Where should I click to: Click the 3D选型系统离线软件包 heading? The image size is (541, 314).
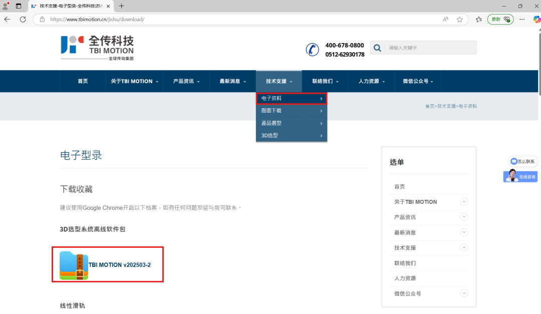tap(93, 229)
